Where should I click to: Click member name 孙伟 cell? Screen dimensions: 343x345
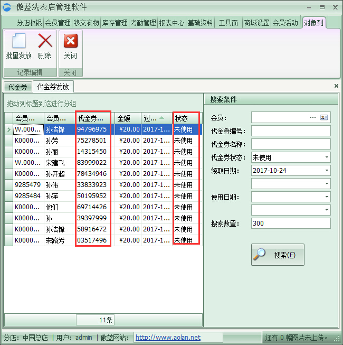pyautogui.click(x=60, y=185)
